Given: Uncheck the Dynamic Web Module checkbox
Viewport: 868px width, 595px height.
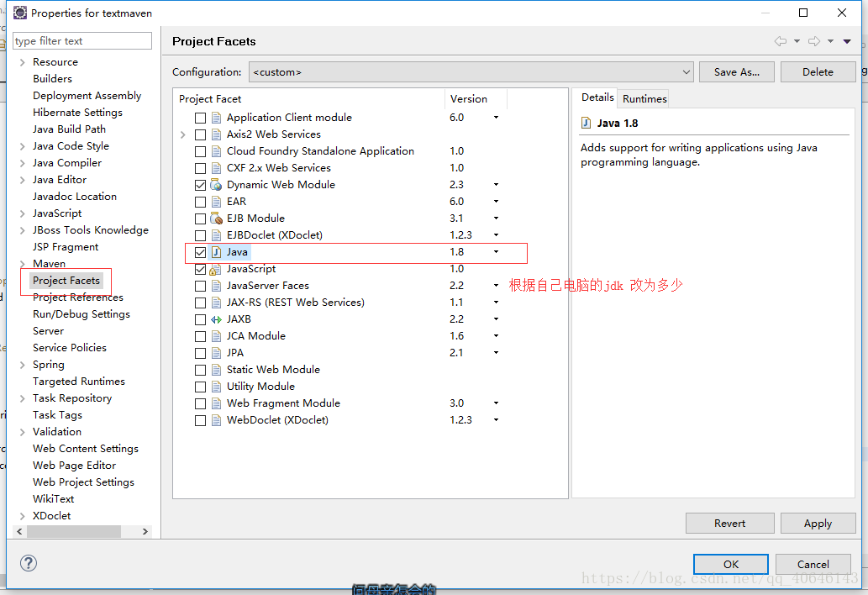Looking at the screenshot, I should pyautogui.click(x=200, y=186).
